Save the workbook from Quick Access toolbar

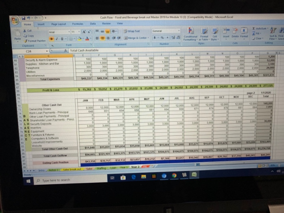tap(23, 18)
